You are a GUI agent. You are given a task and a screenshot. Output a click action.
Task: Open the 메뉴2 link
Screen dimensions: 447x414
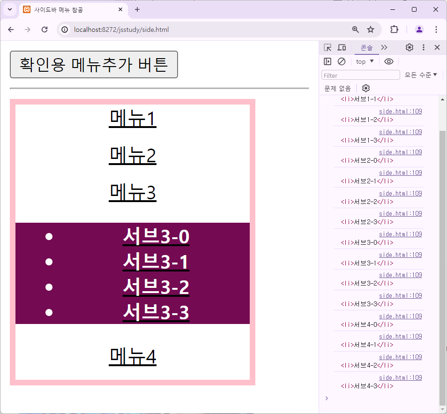point(133,156)
